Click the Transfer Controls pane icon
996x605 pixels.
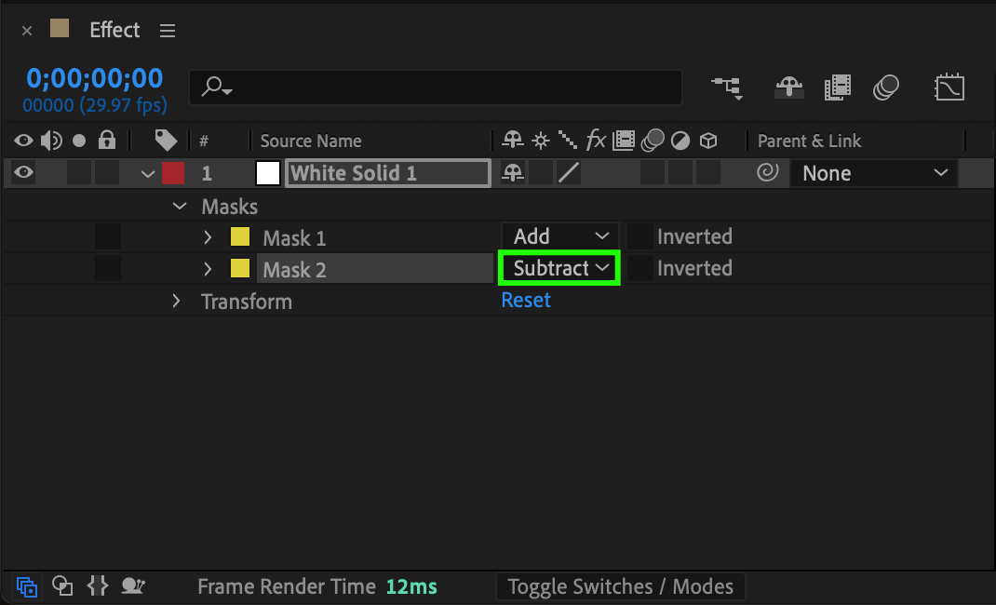(62, 586)
